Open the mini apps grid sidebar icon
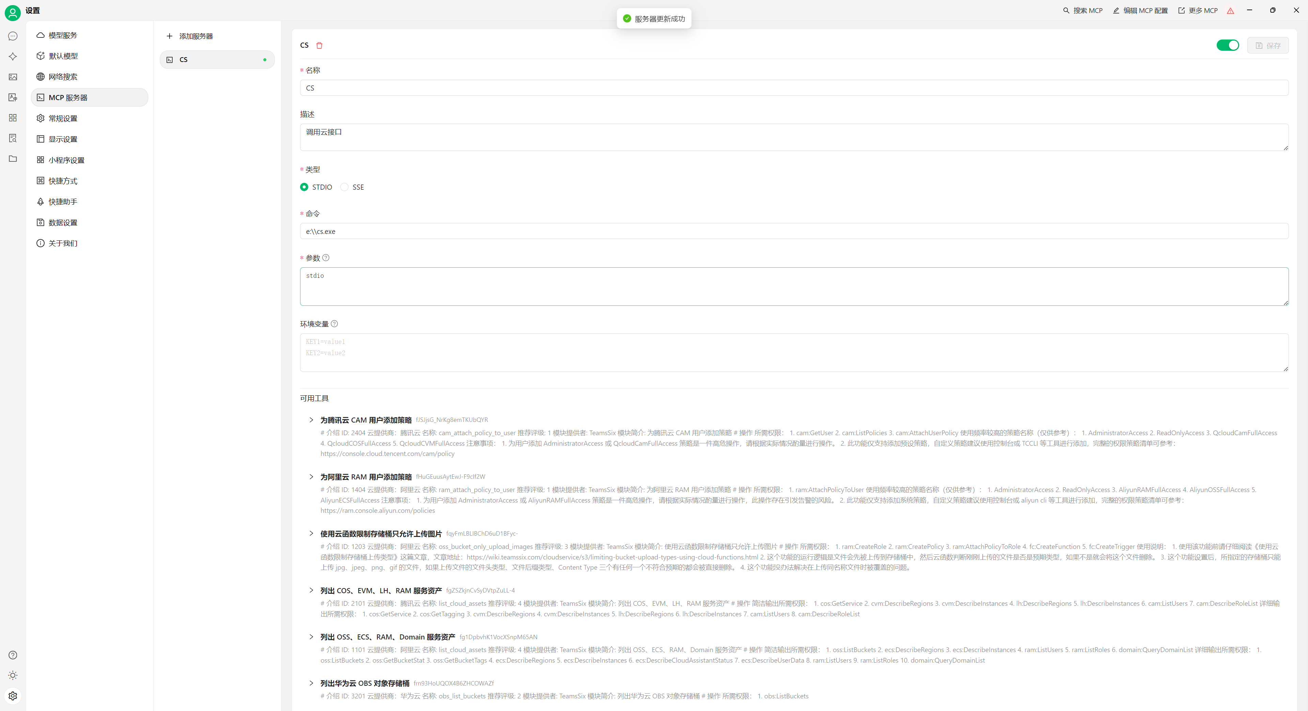 pyautogui.click(x=13, y=118)
